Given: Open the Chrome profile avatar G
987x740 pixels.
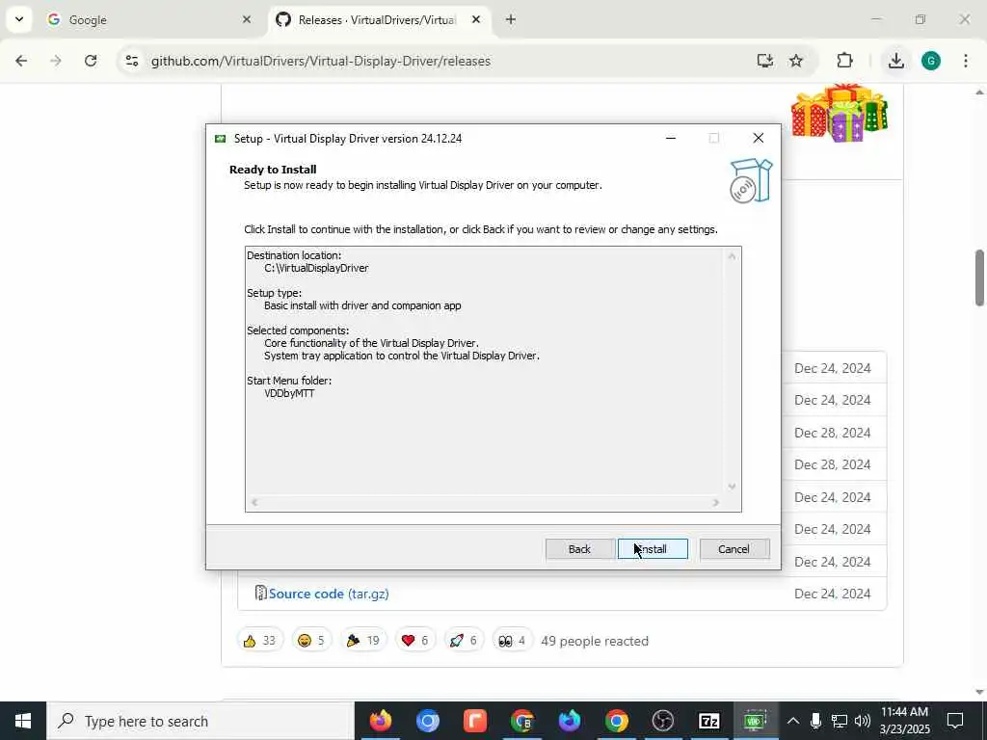Looking at the screenshot, I should [931, 61].
